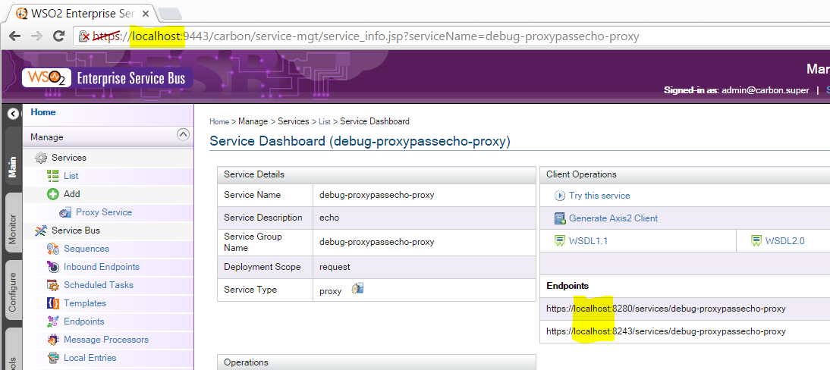Click the Generate Axis2 Client link

pos(614,218)
